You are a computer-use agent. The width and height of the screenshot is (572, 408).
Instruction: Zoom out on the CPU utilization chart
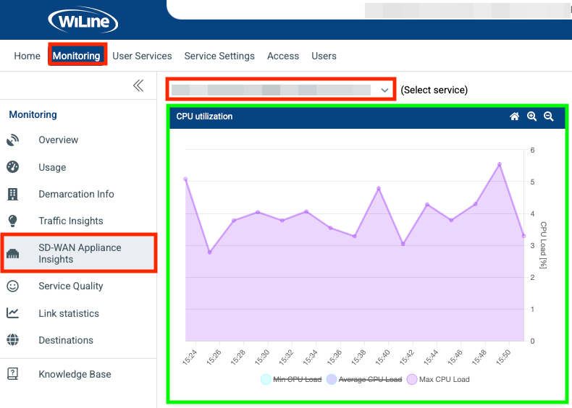coord(548,116)
